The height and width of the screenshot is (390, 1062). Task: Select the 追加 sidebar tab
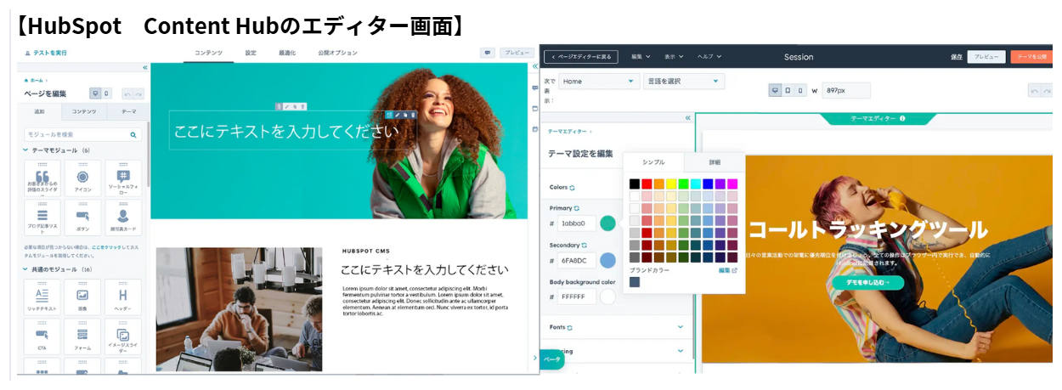pyautogui.click(x=40, y=112)
